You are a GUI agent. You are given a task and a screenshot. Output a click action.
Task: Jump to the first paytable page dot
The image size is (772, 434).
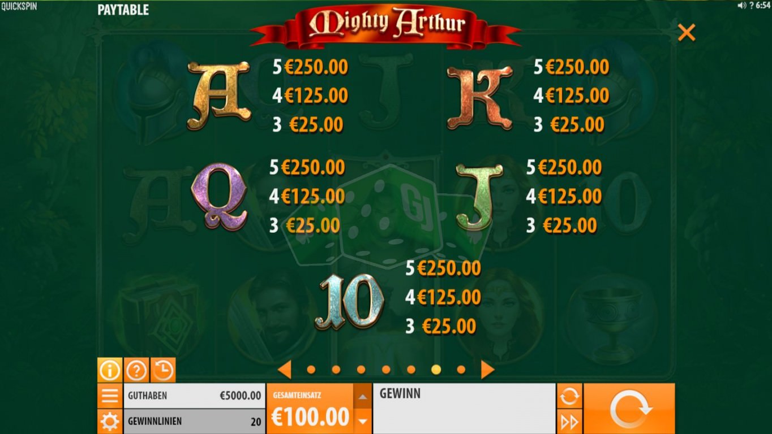coord(311,370)
